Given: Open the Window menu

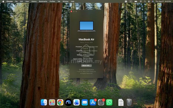Looking at the screenshot, I should (x=65, y=1).
